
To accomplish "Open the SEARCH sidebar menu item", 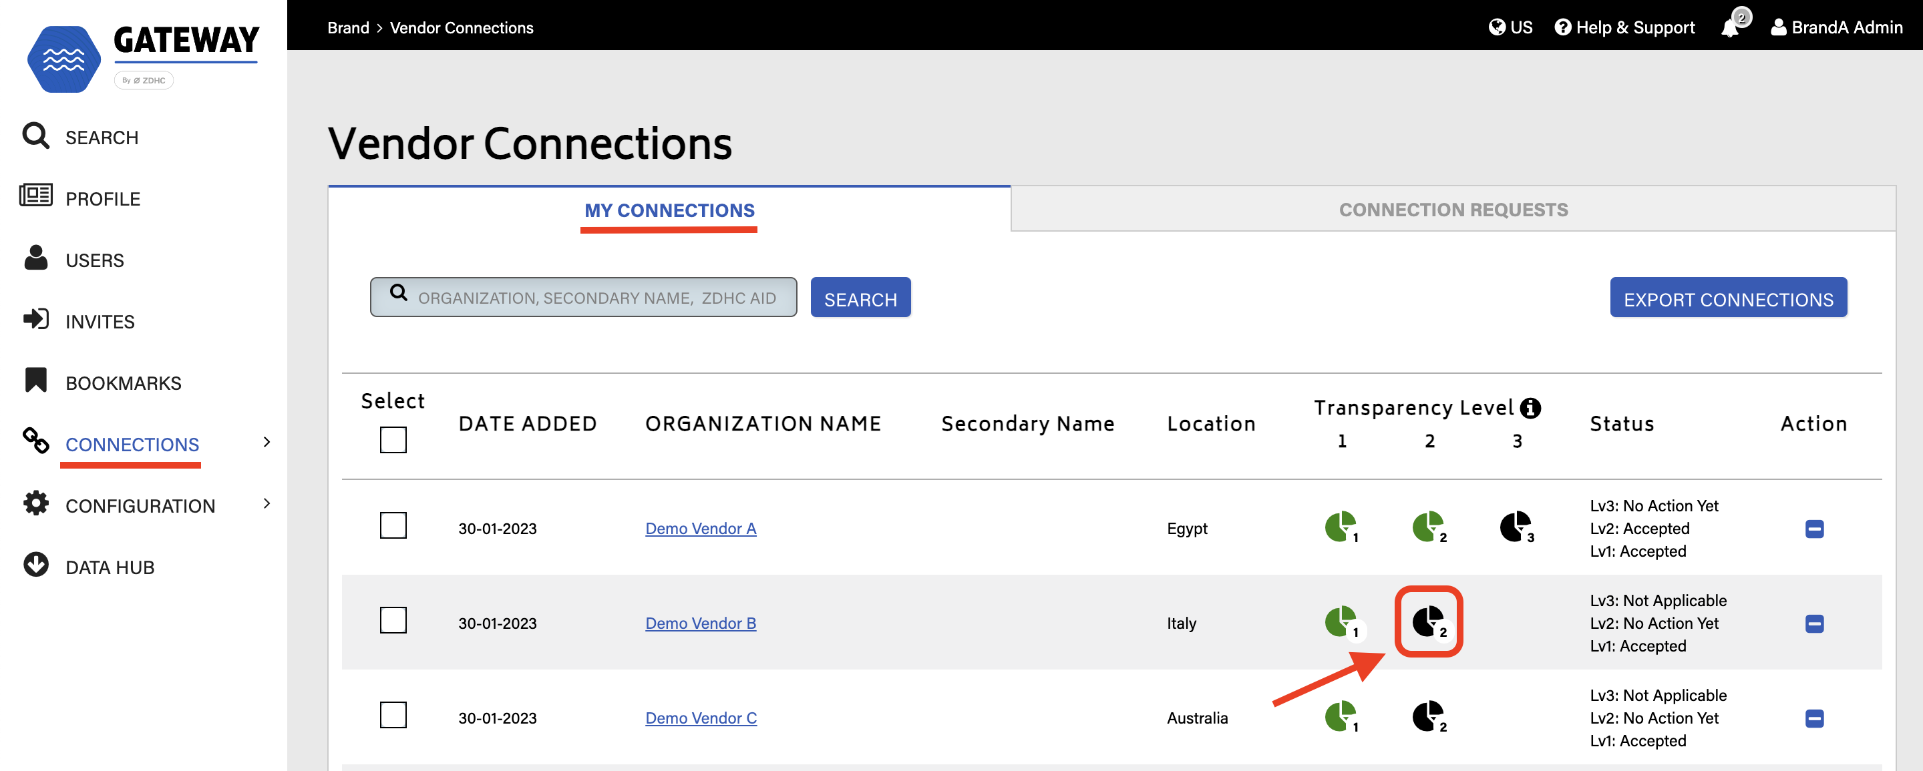I will pyautogui.click(x=102, y=138).
